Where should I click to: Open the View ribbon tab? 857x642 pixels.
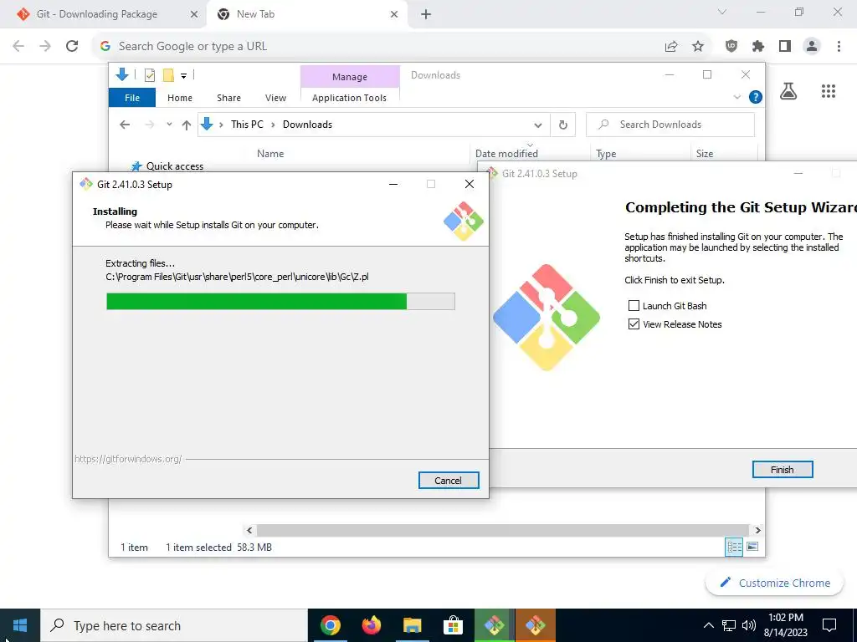click(x=275, y=98)
